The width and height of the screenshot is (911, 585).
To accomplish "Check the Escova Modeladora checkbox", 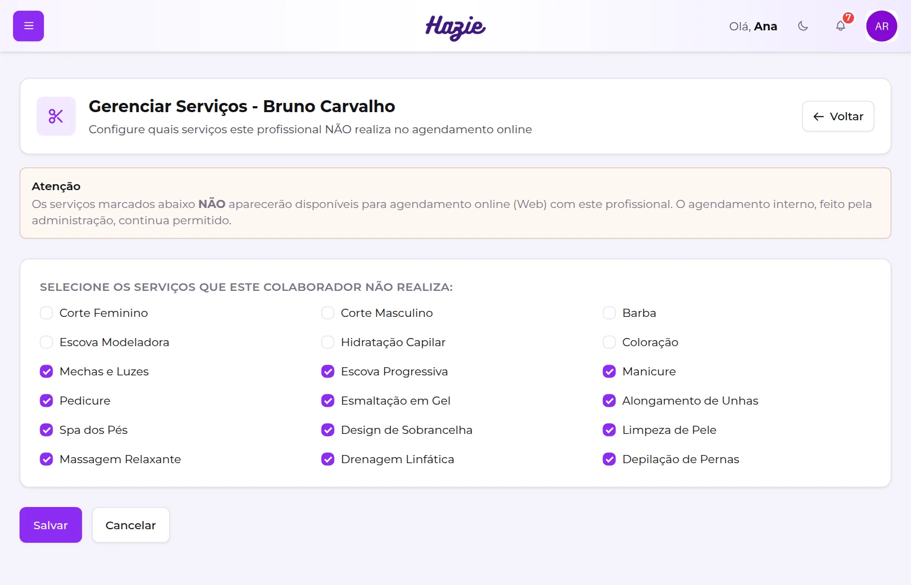I will (x=47, y=342).
